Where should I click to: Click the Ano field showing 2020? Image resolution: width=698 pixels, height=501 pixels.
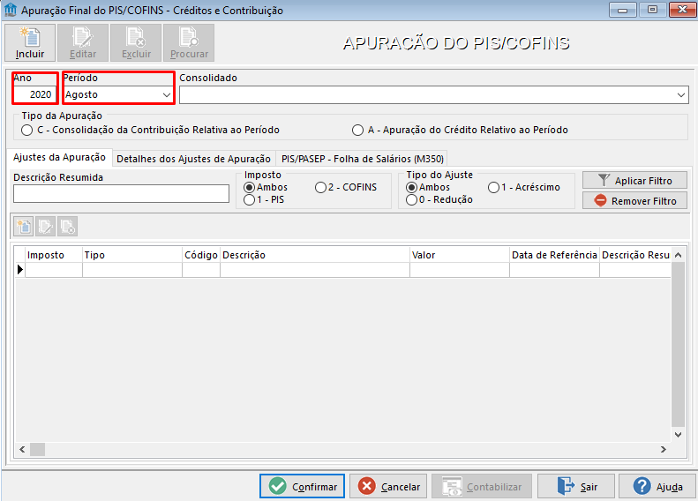pyautogui.click(x=35, y=94)
